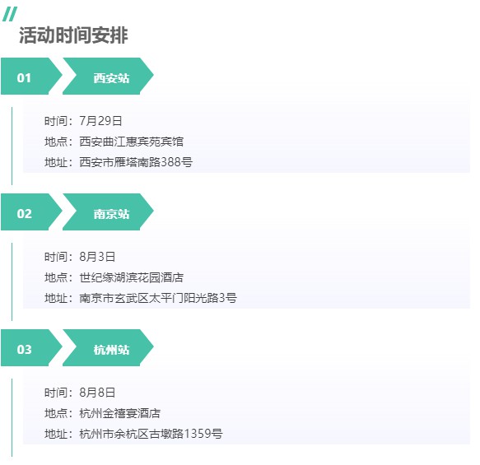Click the vertical timeline line under 01
Viewport: 480px width, 465px height.
(x=12, y=146)
